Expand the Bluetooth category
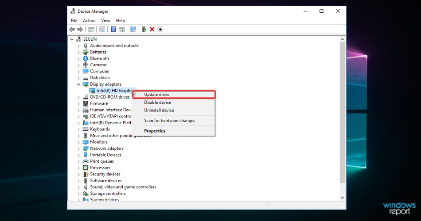This screenshot has height=221, width=421. coord(78,59)
